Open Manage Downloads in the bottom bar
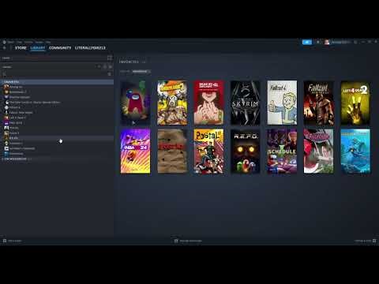Screen dimensions: 379x284 (188, 241)
